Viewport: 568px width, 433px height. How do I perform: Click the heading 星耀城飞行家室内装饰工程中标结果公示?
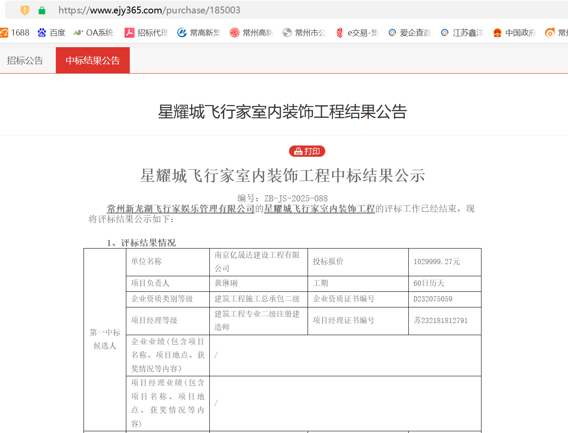[283, 175]
